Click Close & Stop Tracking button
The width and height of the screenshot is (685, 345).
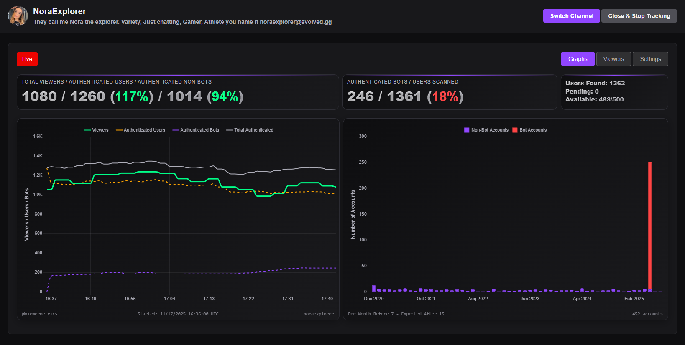[x=639, y=16]
